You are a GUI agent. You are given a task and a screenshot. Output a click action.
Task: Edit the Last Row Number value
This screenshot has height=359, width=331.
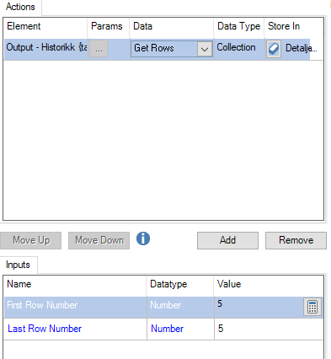pos(269,329)
